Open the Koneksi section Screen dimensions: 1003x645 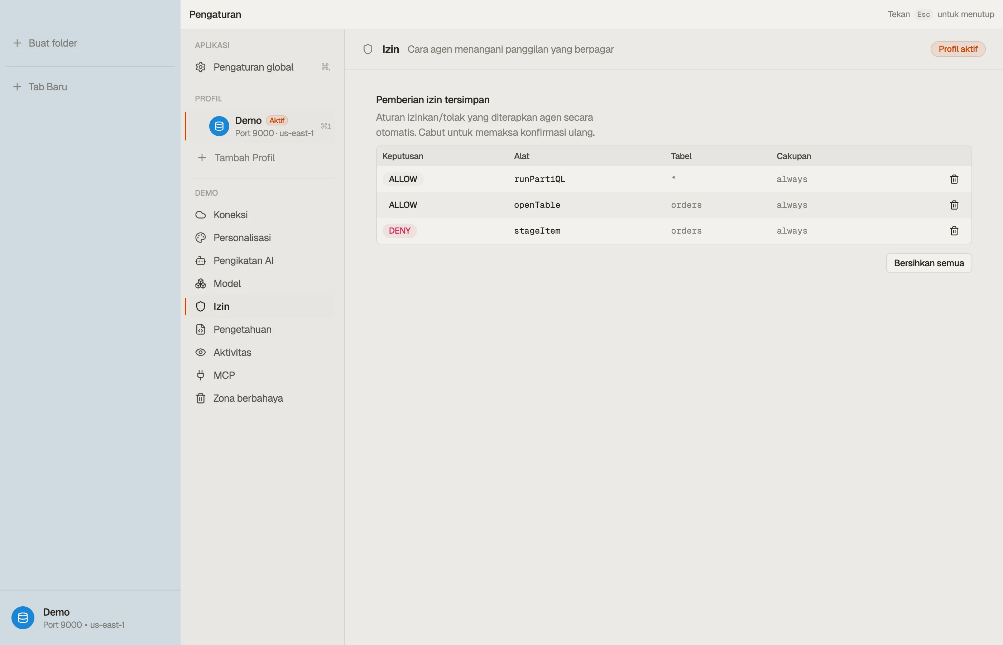click(262, 215)
